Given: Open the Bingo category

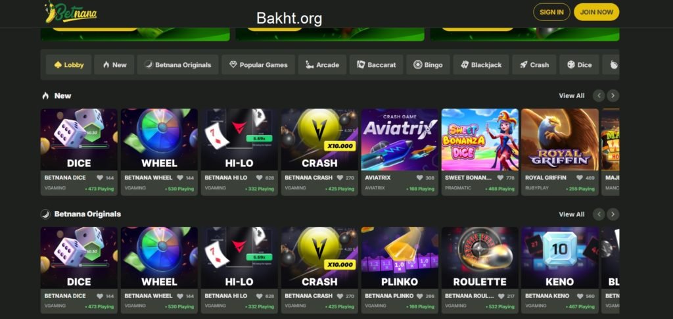Looking at the screenshot, I should [428, 65].
